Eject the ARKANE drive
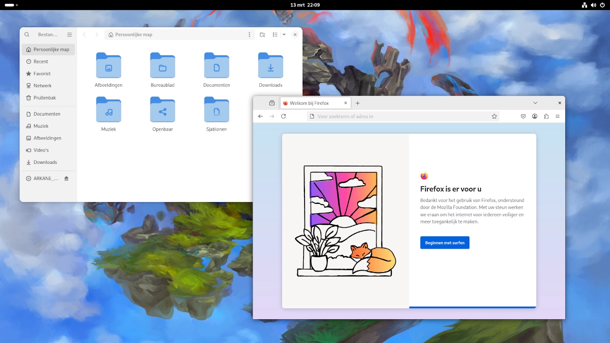Screen dimensions: 610x343 pos(66,178)
